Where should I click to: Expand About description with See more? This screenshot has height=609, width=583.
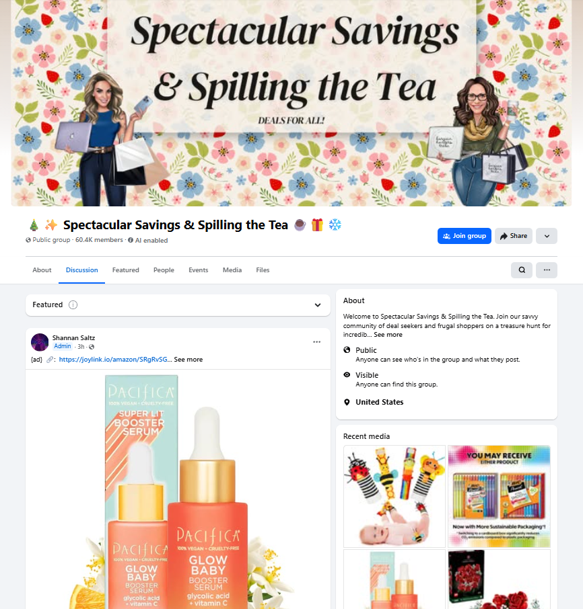click(x=388, y=334)
